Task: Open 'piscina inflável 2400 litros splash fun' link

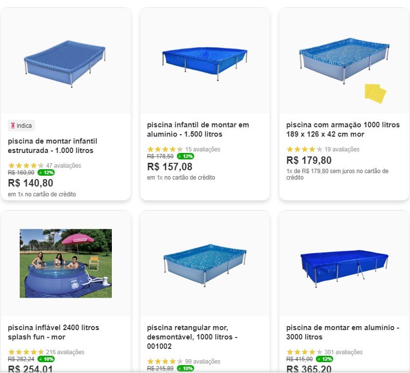Action: [x=53, y=332]
